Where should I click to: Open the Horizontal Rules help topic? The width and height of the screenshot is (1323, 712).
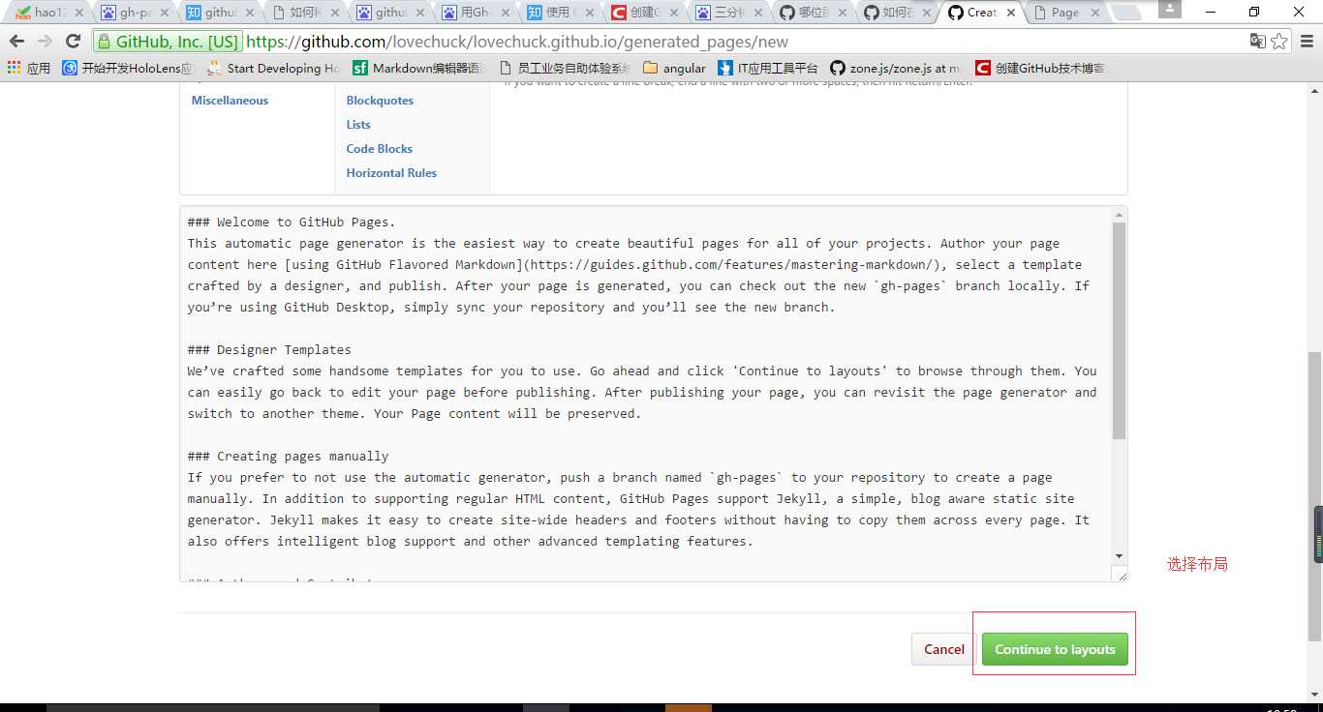(x=391, y=173)
